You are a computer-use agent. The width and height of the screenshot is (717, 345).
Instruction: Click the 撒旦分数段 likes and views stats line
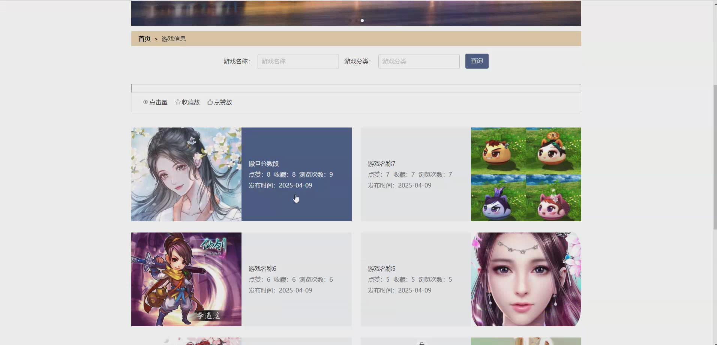coord(291,174)
